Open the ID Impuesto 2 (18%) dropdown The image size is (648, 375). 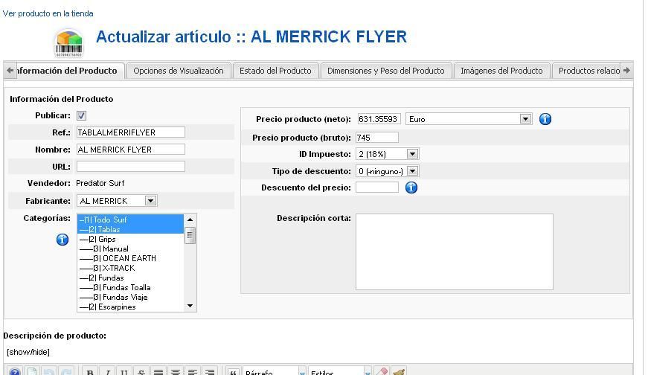(387, 154)
